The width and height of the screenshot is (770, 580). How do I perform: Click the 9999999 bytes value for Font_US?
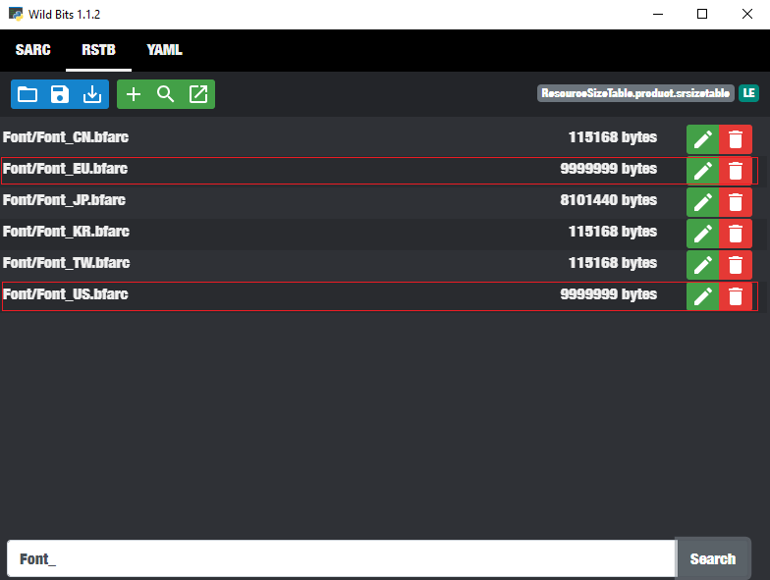click(609, 294)
